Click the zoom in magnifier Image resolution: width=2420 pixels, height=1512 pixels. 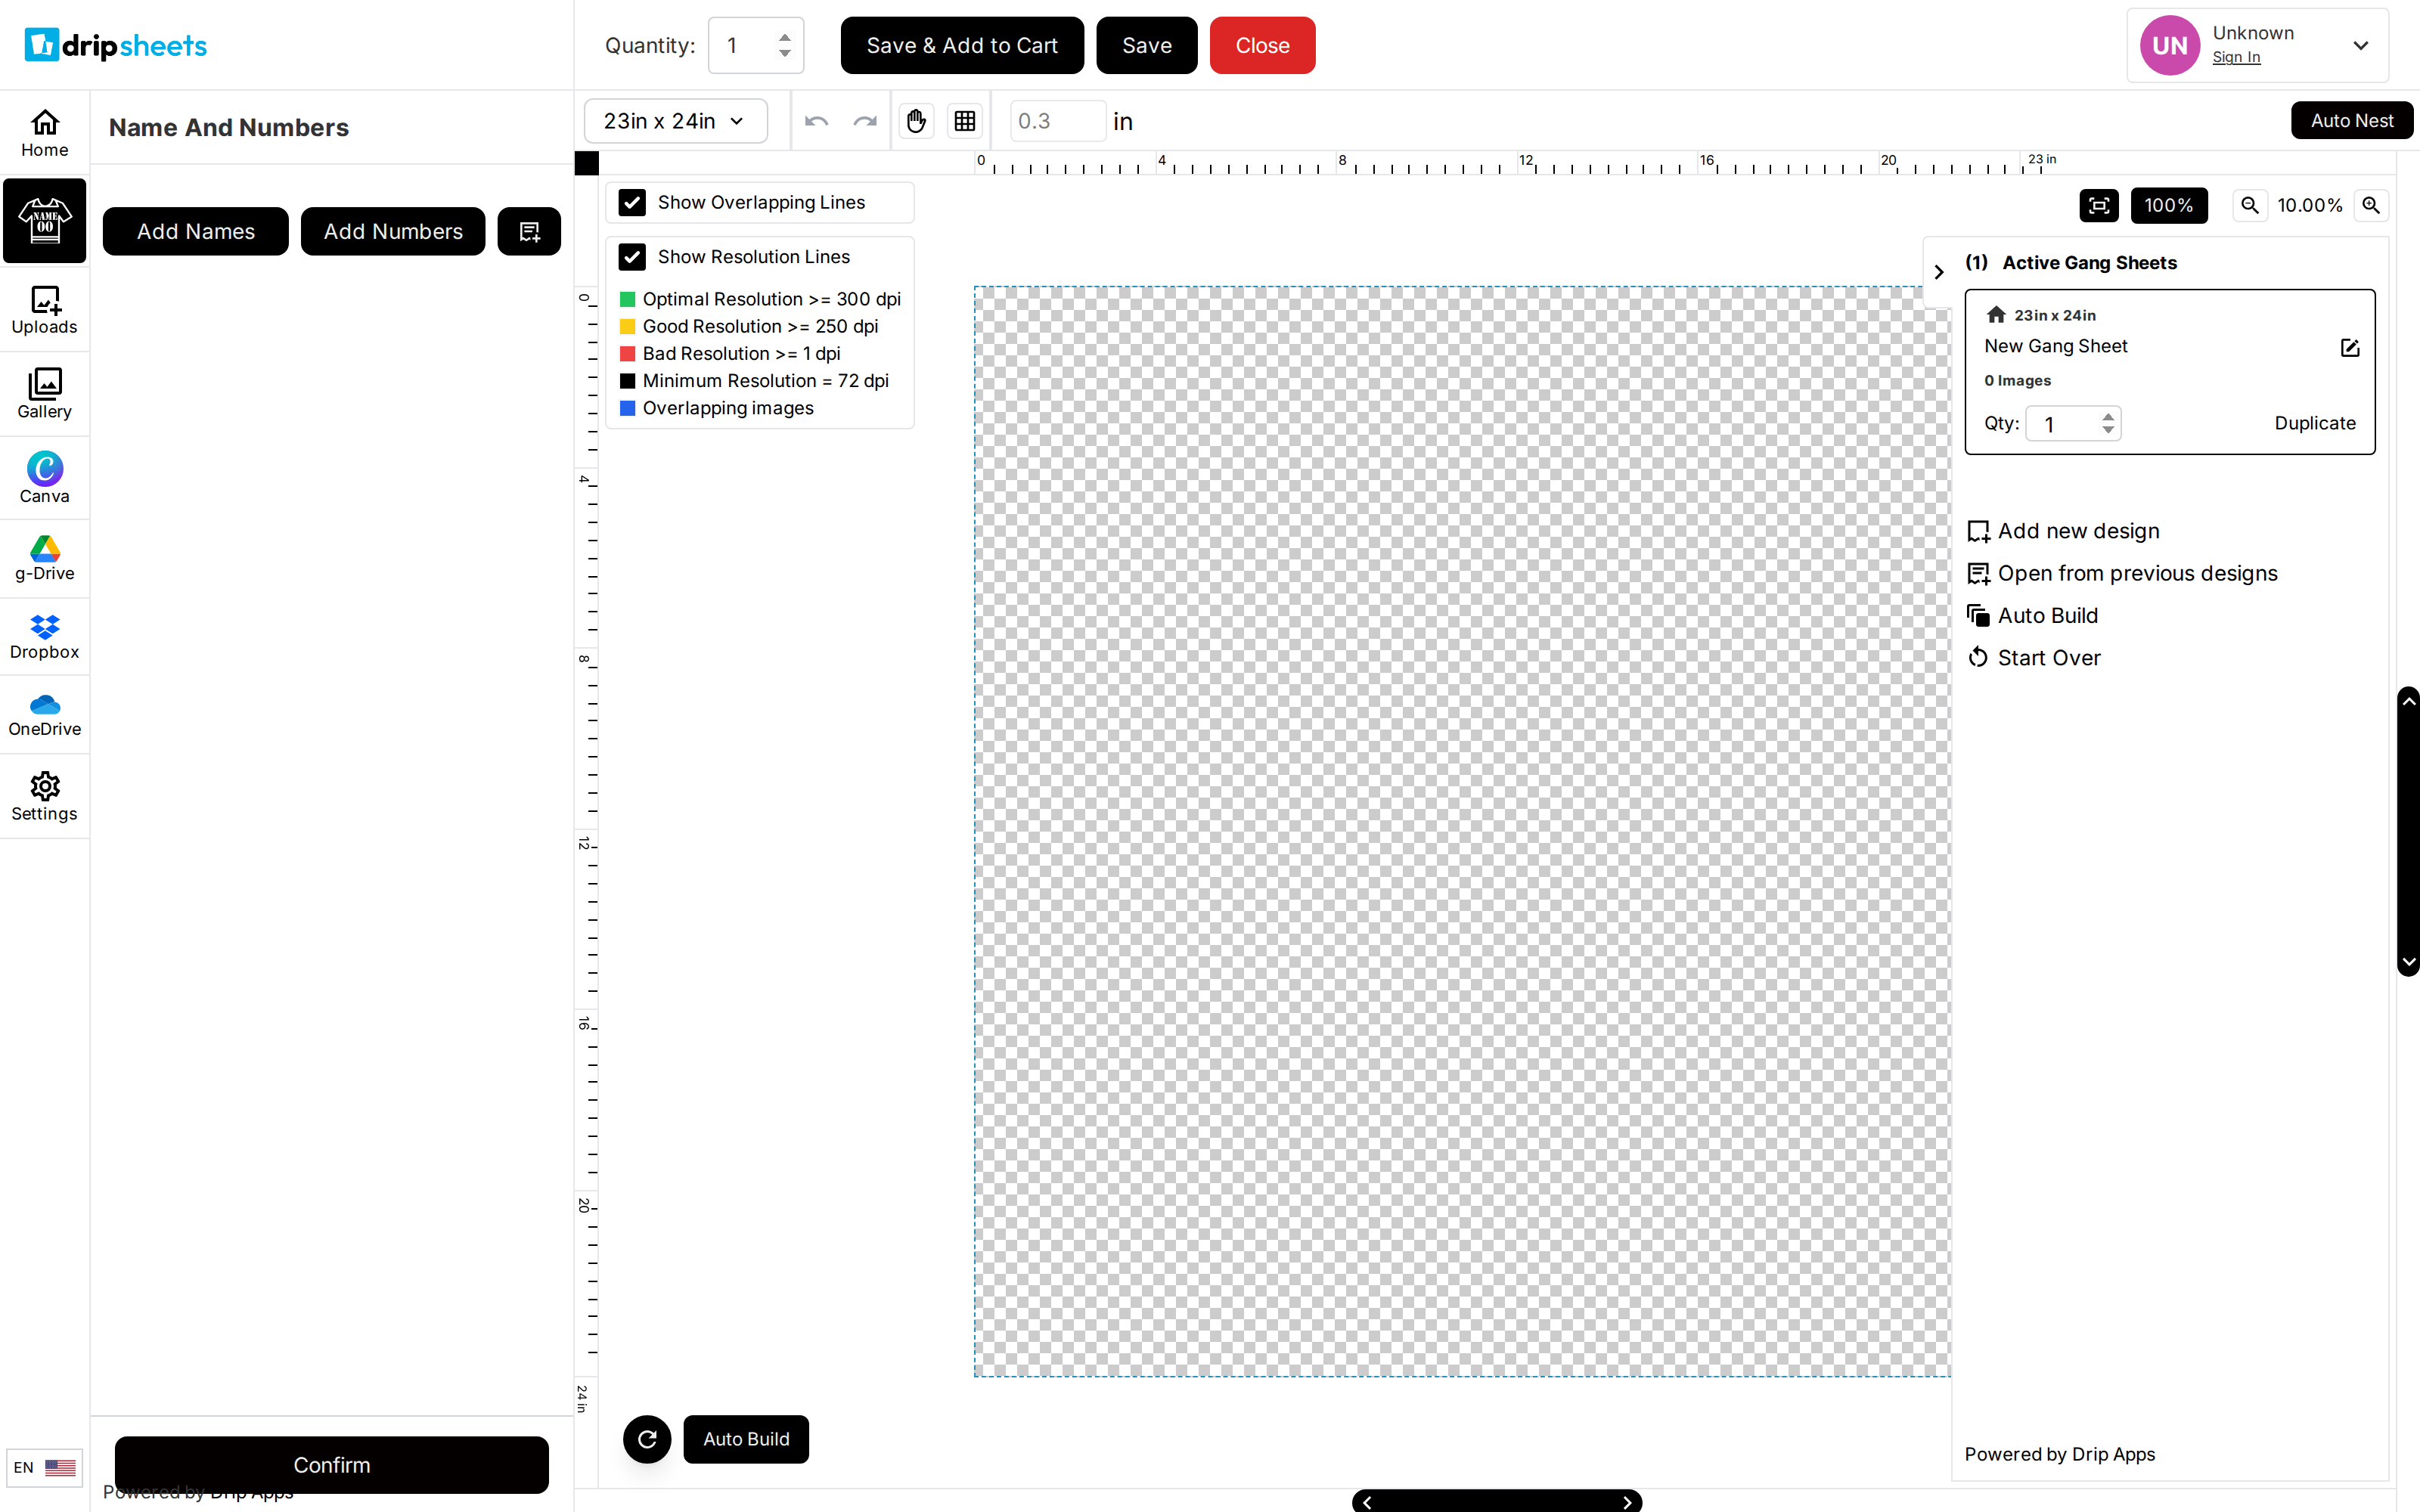[x=2371, y=205]
